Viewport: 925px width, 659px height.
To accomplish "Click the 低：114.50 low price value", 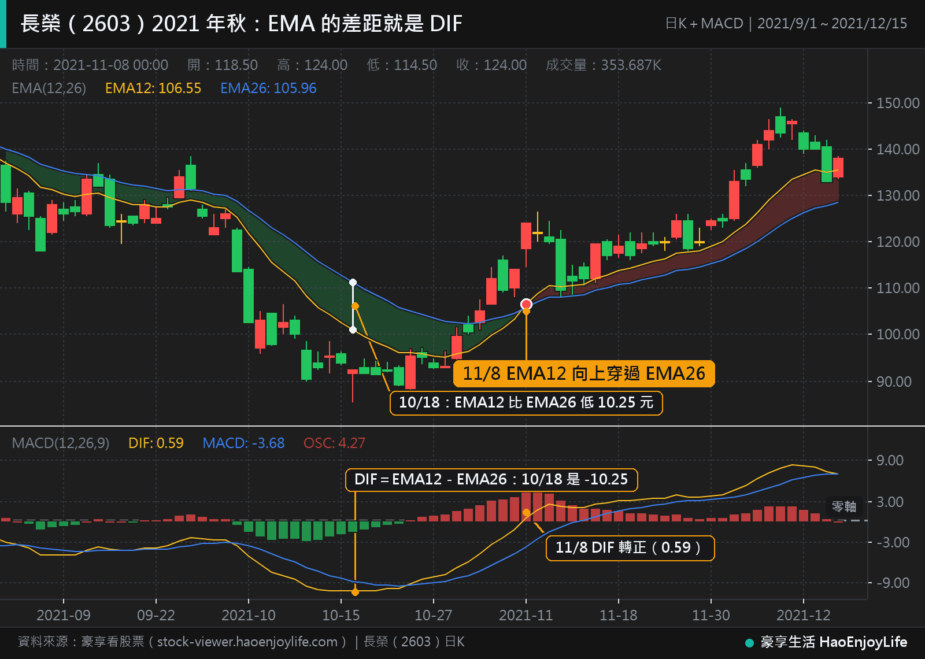I will 402,65.
